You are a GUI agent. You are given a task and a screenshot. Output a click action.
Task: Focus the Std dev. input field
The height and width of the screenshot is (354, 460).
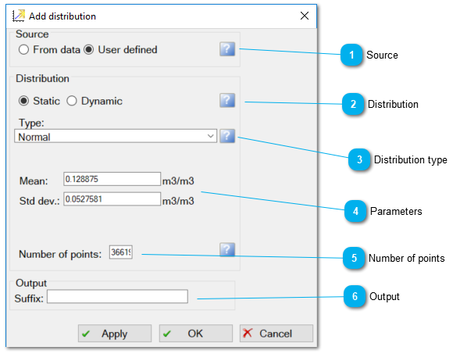[112, 199]
